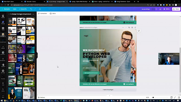Open Firefox from the Windows taskbar
The image size is (181, 102).
(92, 101)
